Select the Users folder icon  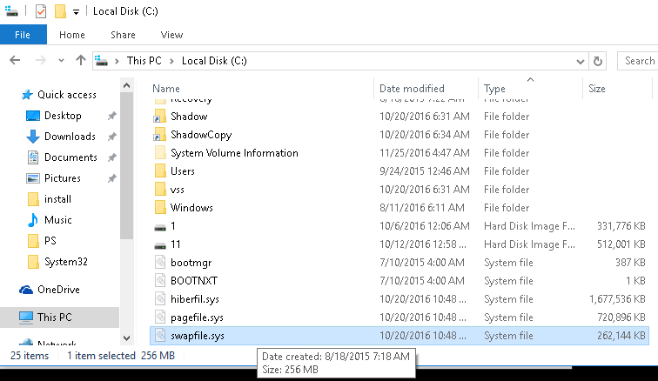[x=160, y=171]
